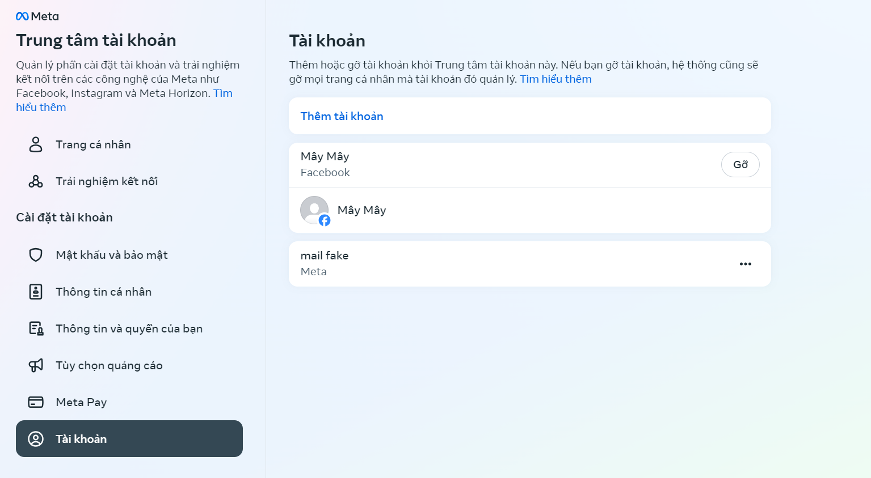
Task: Click the ID card icon for Thông tin cá nhân
Action: 36,292
